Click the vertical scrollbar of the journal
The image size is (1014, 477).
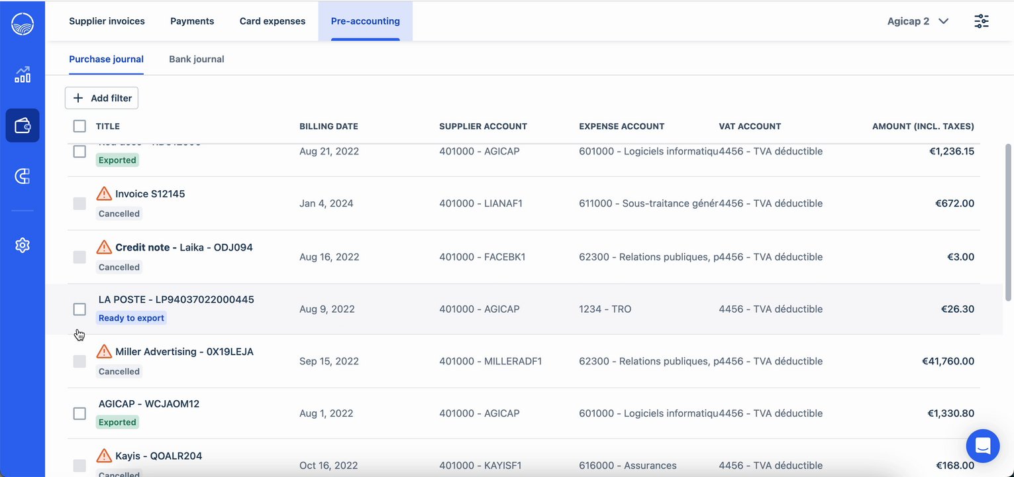pos(1008,222)
